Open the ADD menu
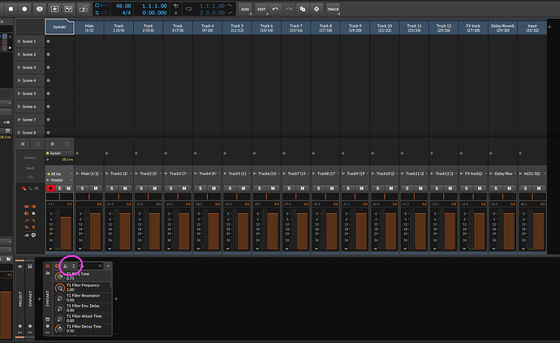 click(x=244, y=8)
